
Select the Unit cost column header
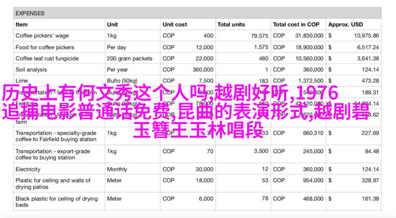click(x=175, y=25)
